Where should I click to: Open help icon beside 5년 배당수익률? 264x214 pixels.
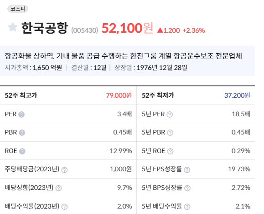coord(187,207)
